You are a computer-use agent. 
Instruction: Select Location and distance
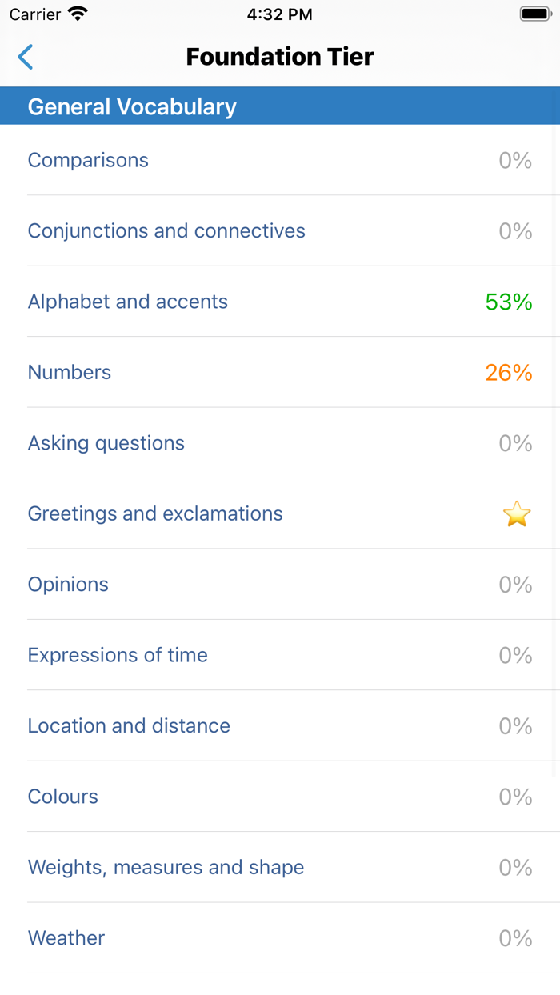coord(129,725)
